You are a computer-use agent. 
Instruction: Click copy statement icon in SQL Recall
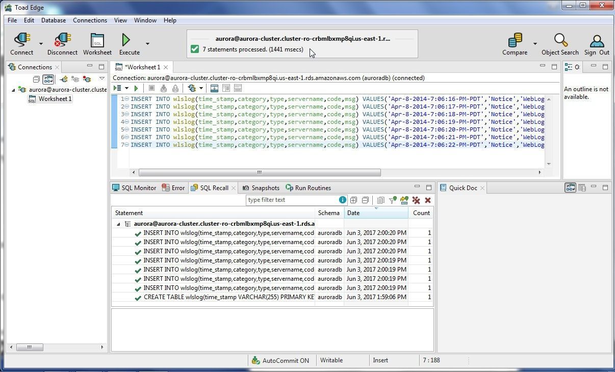[x=381, y=200]
